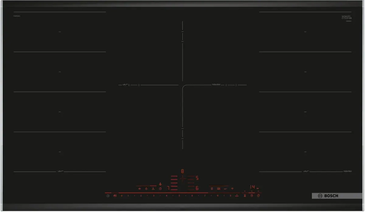Toggle the PowerBoost function
This screenshot has height=212, width=365.
pyautogui.click(x=237, y=195)
